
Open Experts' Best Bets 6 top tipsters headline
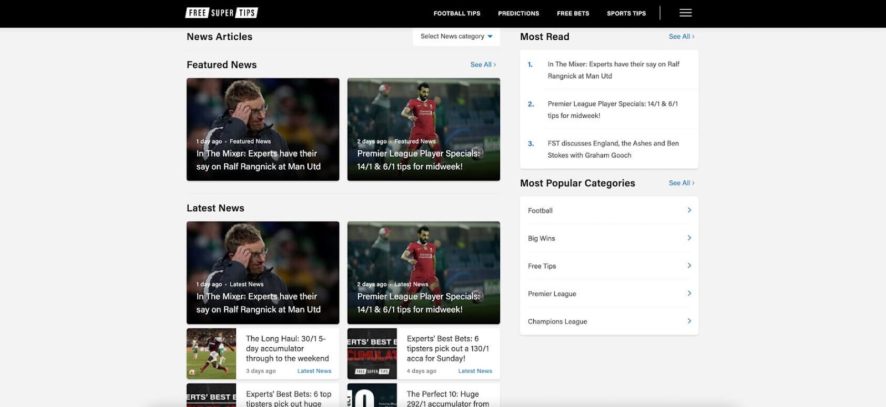(x=289, y=399)
